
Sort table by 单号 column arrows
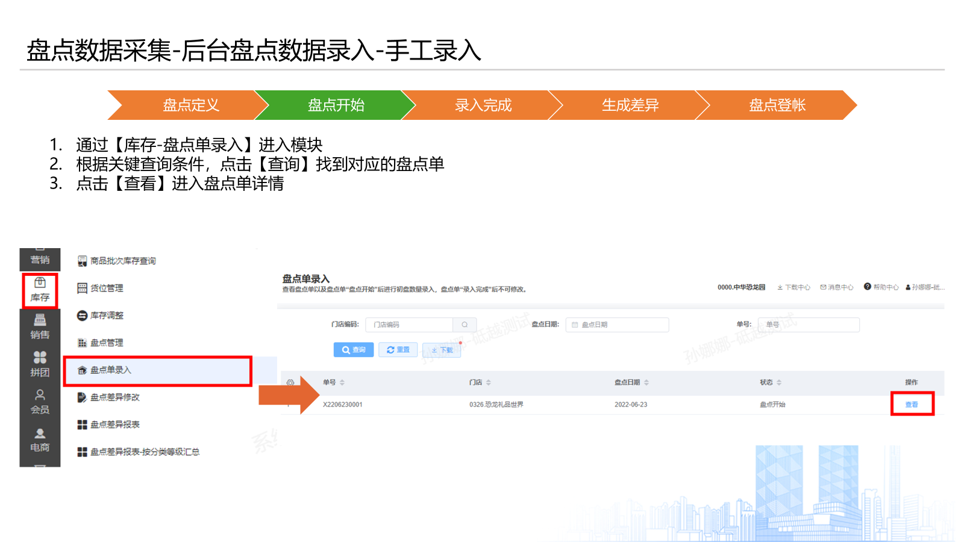click(342, 382)
